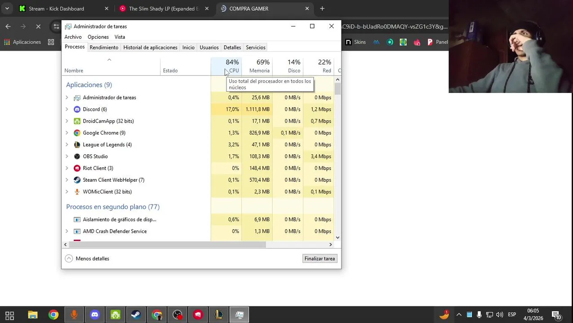Click the ESP language indicator
Image resolution: width=573 pixels, height=323 pixels.
[512, 314]
